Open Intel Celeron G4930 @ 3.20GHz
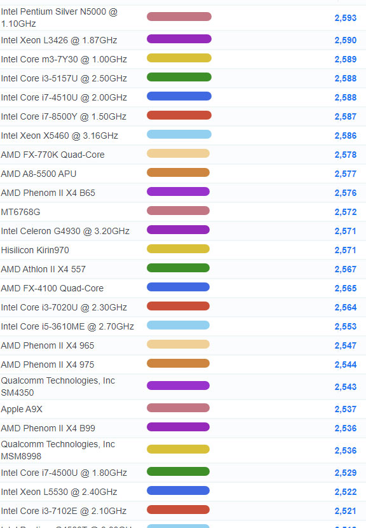 65,231
